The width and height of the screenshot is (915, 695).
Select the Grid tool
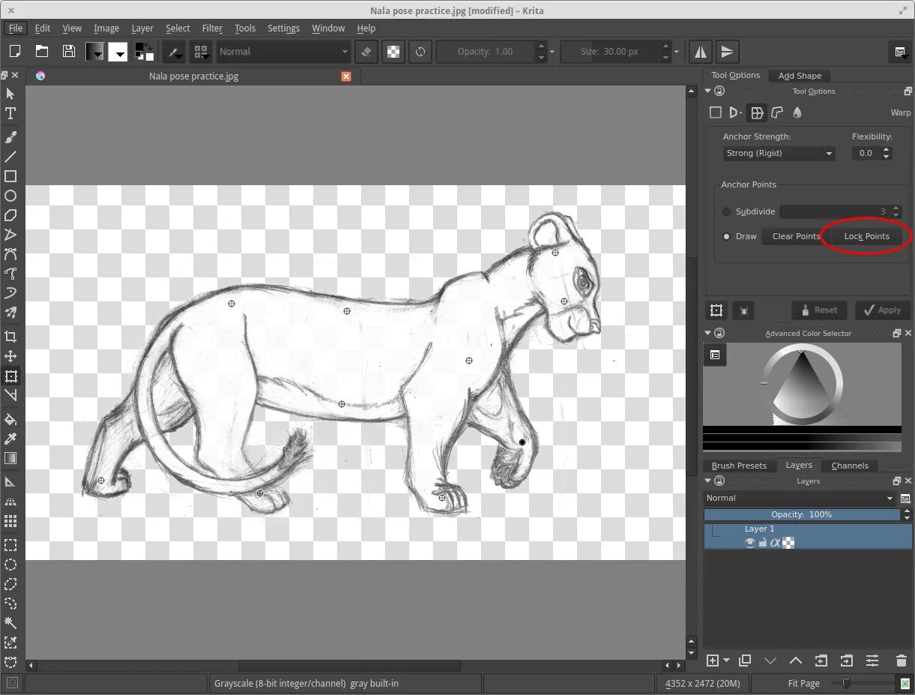tap(10, 521)
